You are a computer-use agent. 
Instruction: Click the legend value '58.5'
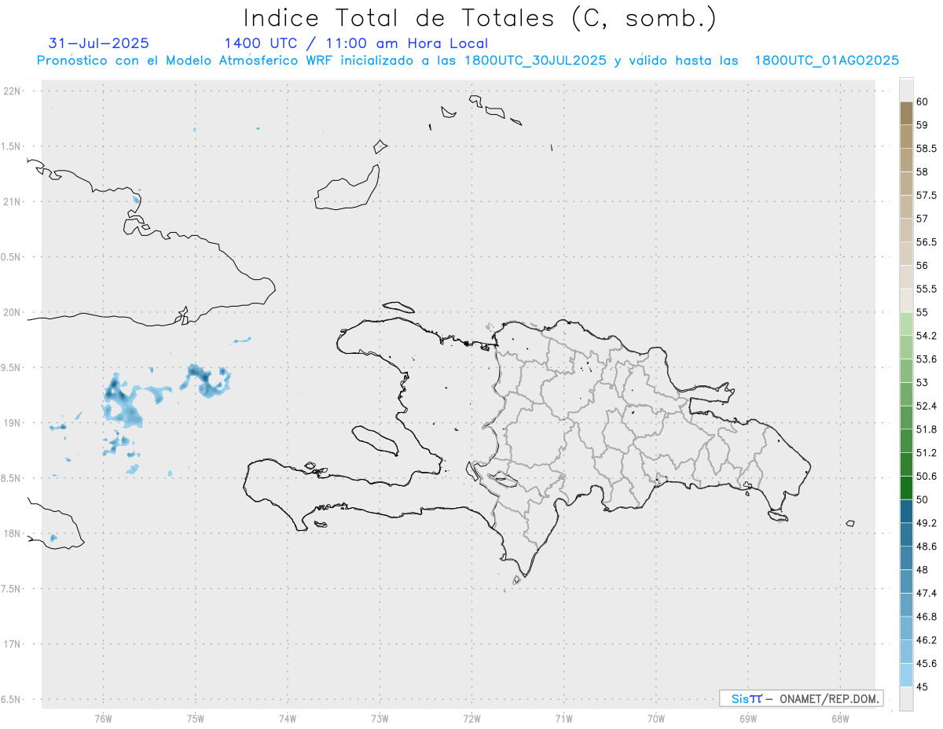click(926, 149)
